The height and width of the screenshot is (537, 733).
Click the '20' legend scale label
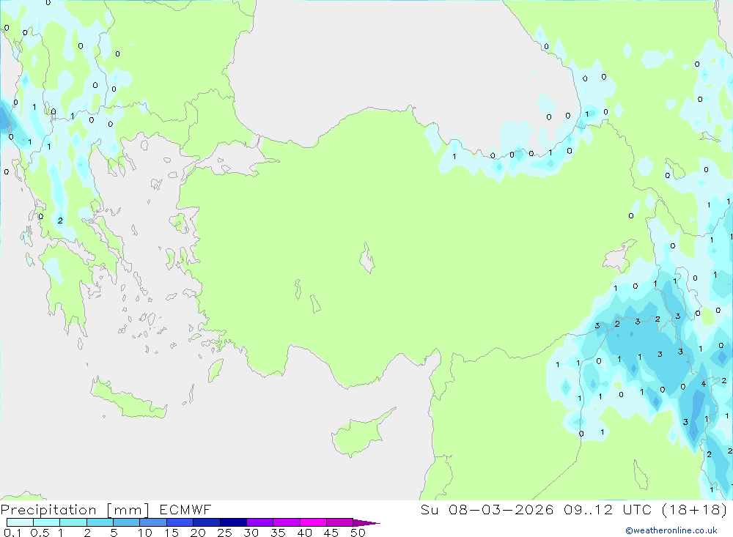[x=198, y=533]
